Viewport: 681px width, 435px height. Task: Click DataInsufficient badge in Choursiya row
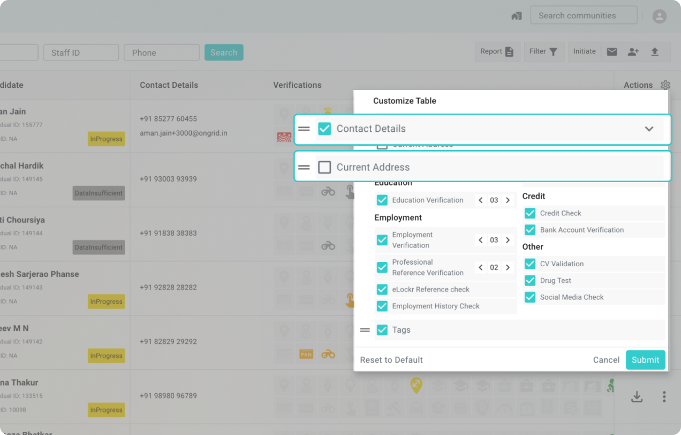coord(99,247)
